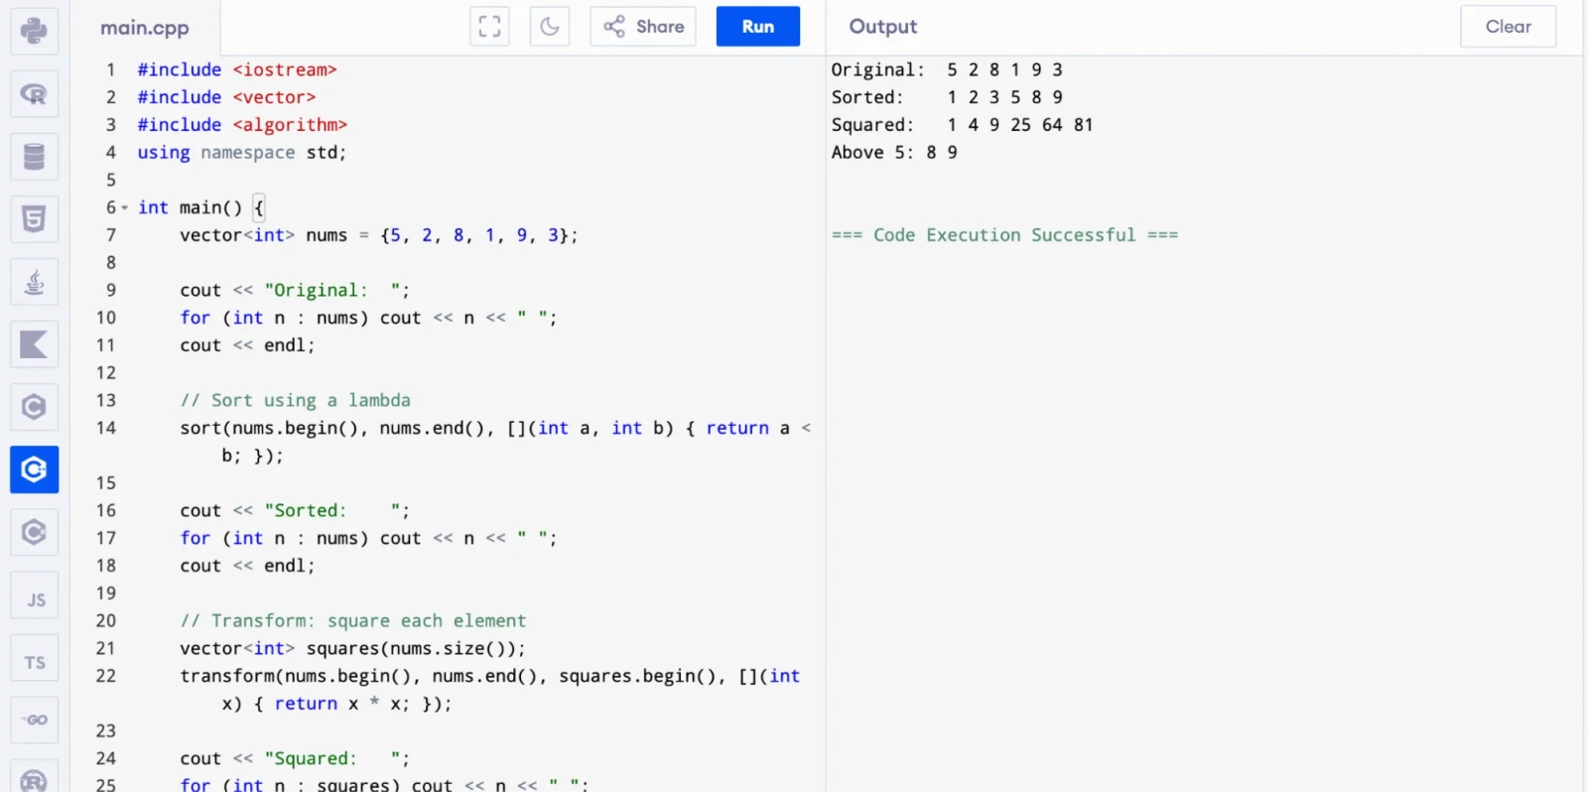Open the TS TypeScript compiler
This screenshot has width=1588, height=792.
click(34, 658)
